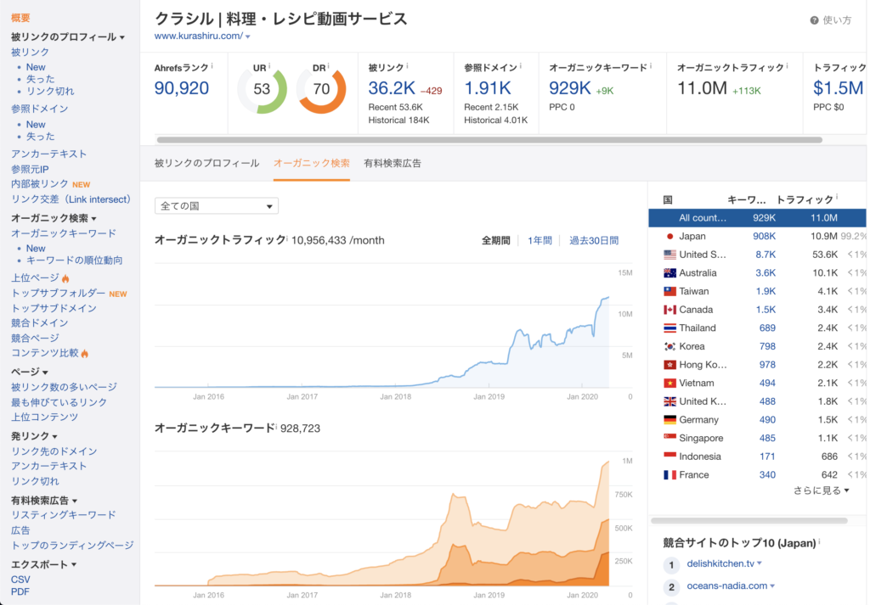Viewport: 870px width, 605px height.
Task: Open リスティングキーワード in the sidebar
Action: (x=64, y=515)
